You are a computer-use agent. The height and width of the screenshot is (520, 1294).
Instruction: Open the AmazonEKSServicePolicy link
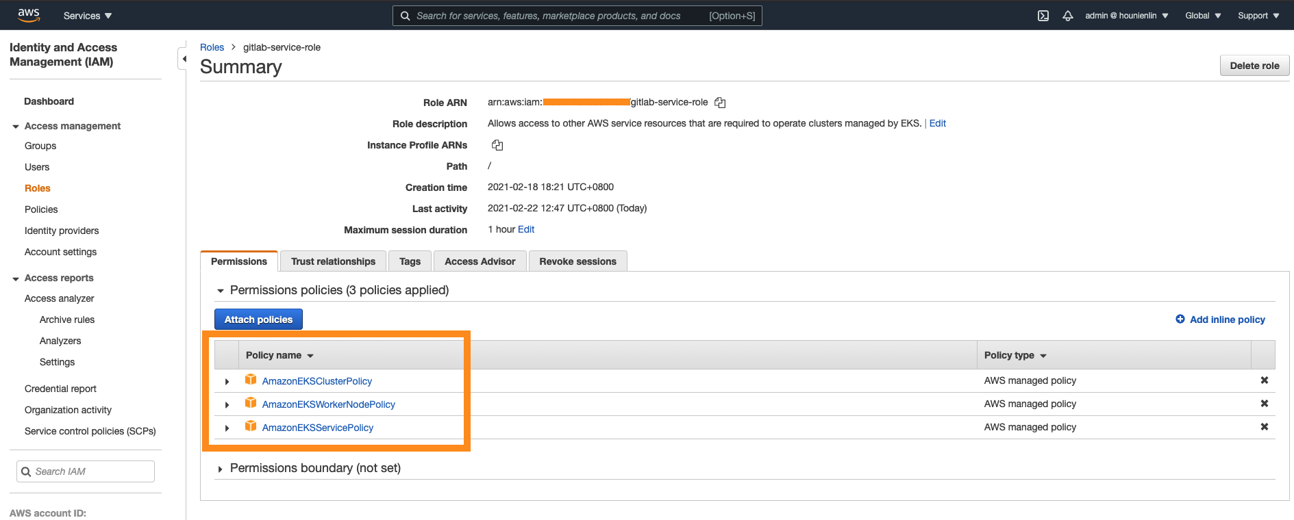coord(318,428)
